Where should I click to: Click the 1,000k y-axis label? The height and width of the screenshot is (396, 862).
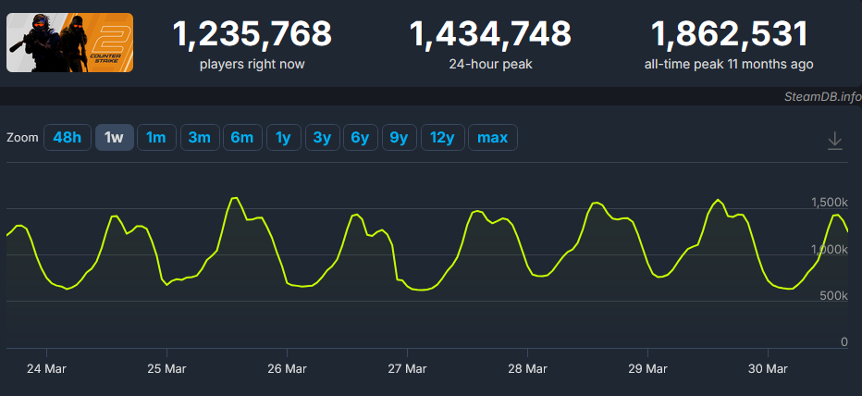click(830, 249)
